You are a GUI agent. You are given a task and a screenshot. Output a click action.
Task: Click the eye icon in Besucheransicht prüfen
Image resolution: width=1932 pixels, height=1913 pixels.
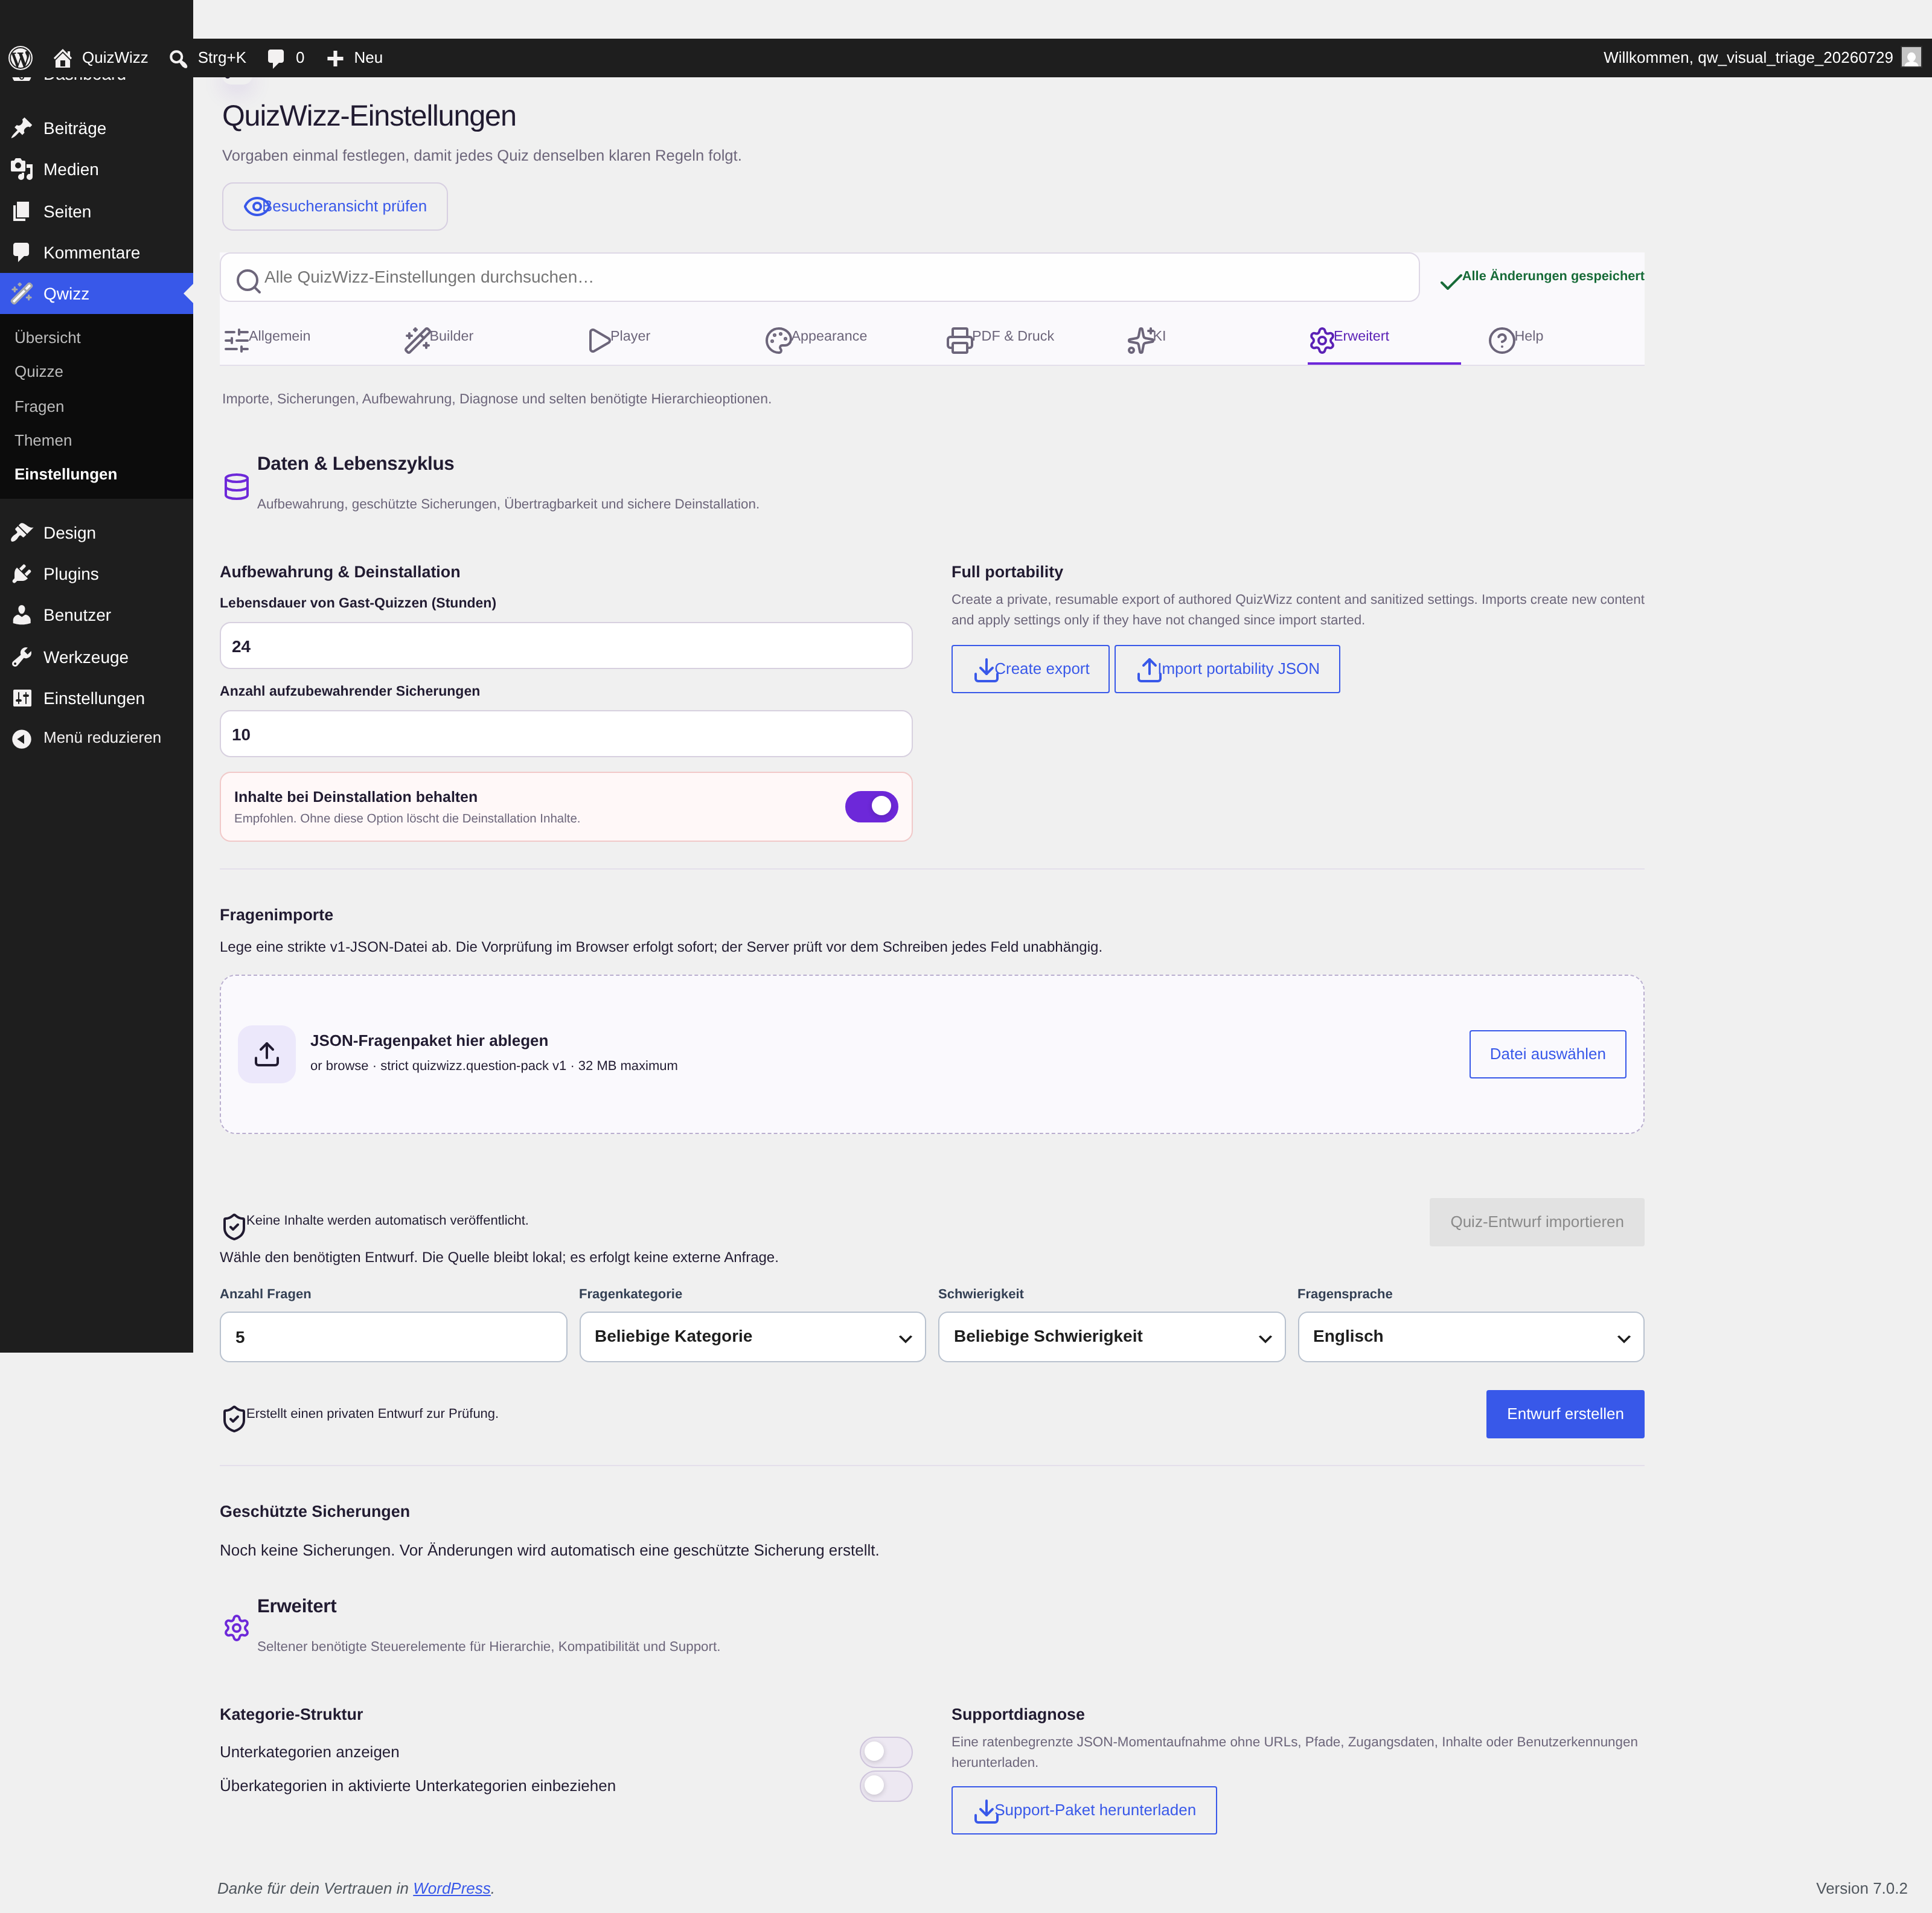point(256,206)
